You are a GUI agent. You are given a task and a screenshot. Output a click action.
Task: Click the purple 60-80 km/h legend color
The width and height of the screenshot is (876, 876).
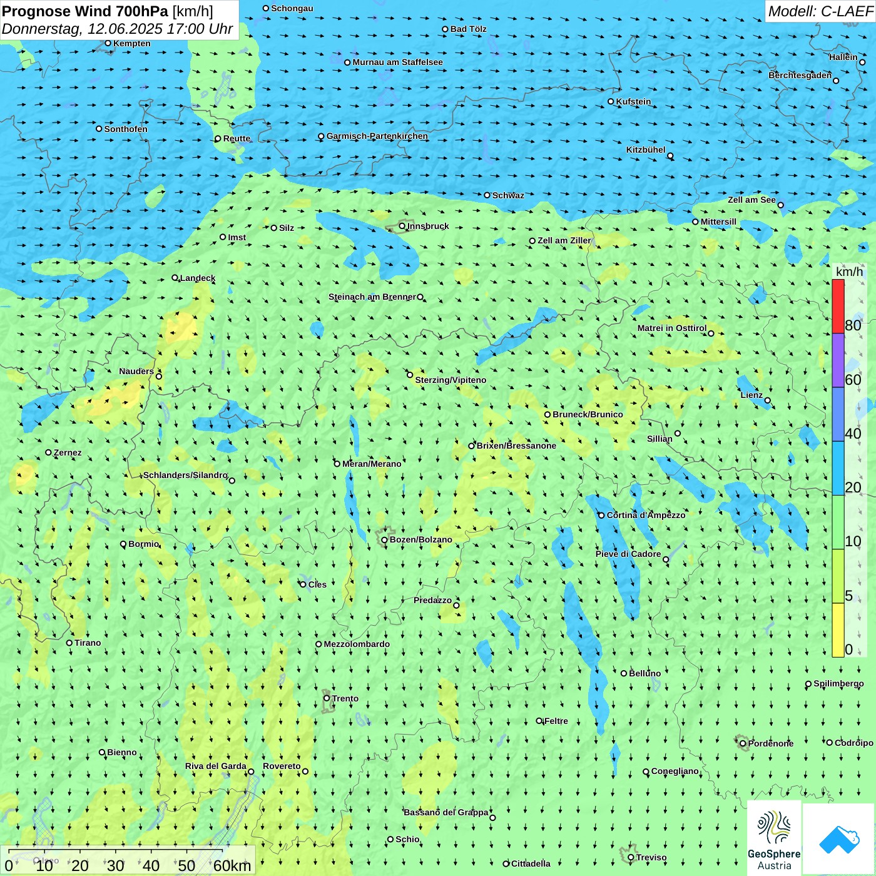pos(838,360)
